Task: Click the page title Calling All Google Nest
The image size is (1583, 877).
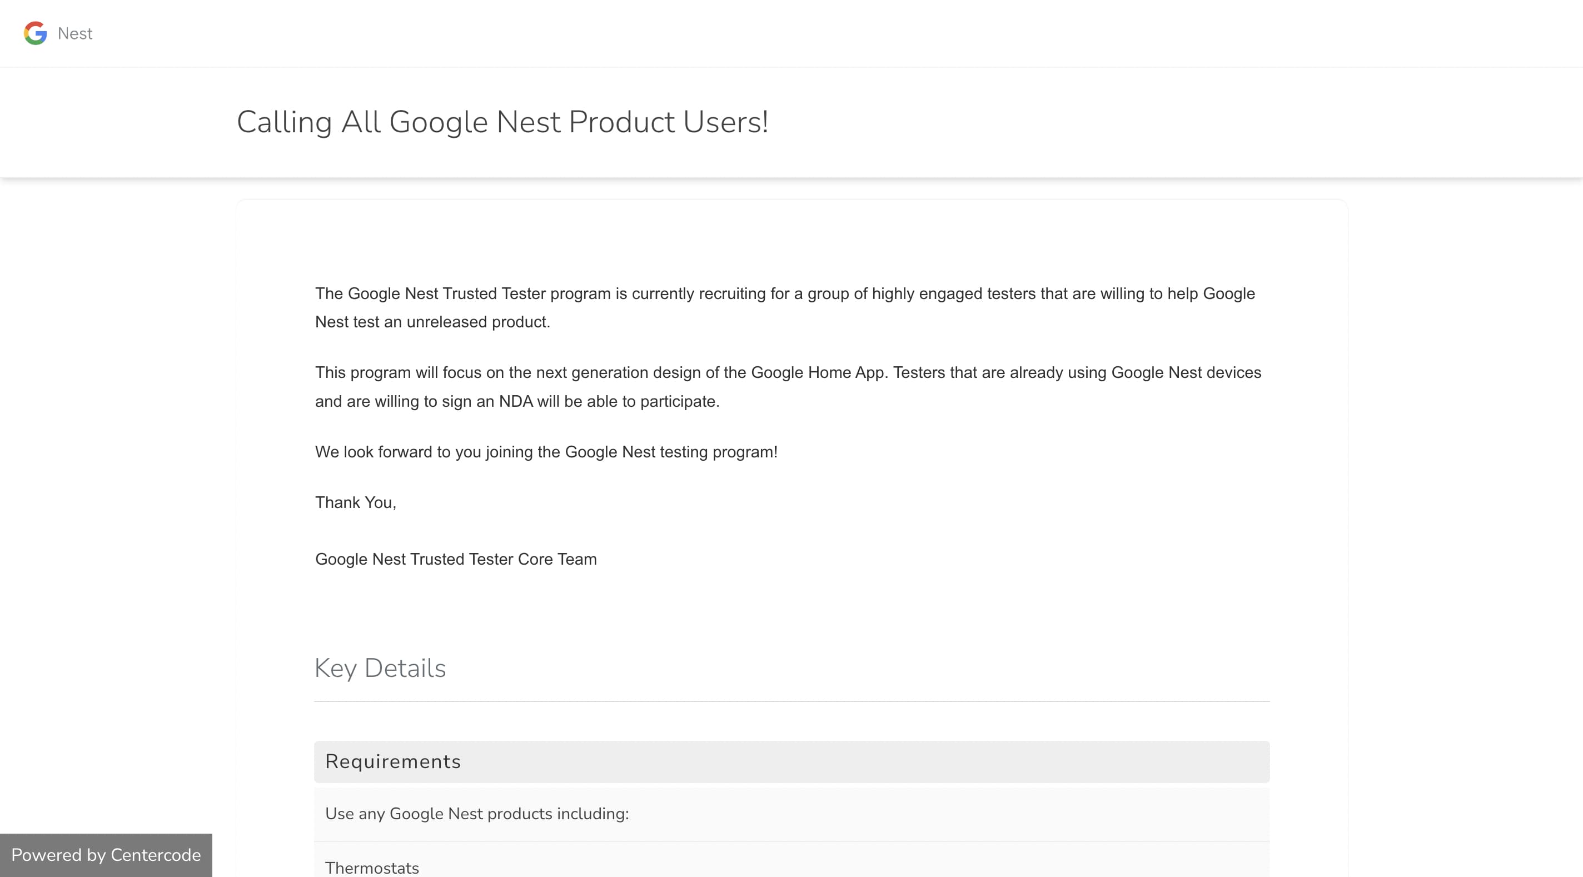Action: [502, 122]
